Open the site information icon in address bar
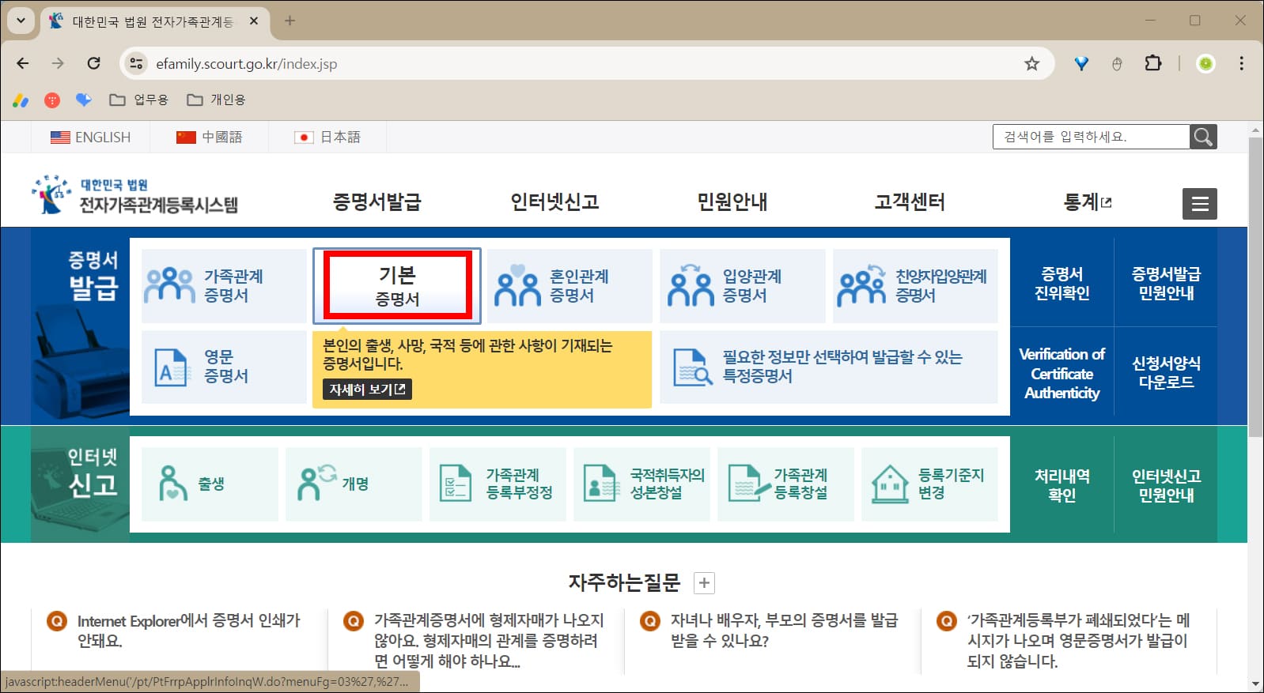 136,63
